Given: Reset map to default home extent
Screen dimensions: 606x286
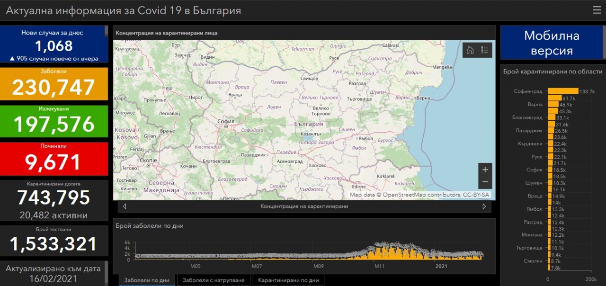Looking at the screenshot, I should 470,50.
